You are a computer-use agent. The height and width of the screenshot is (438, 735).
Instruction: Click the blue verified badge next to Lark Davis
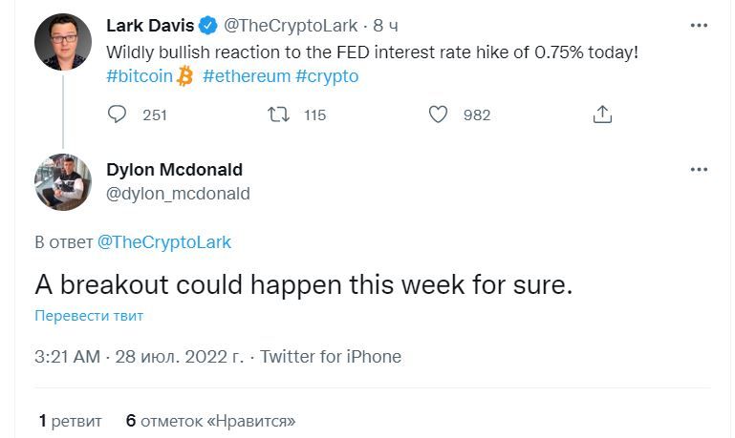[208, 25]
